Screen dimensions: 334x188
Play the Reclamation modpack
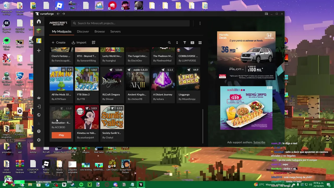coord(61,135)
